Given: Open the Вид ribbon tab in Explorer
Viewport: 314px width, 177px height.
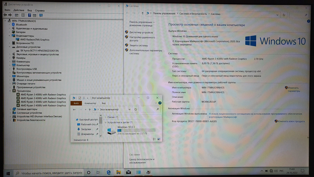Looking at the screenshot, I should [104, 103].
